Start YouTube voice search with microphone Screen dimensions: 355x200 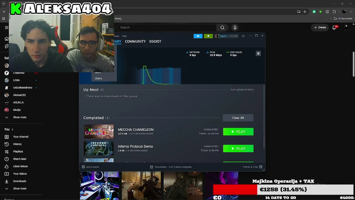coord(235,27)
